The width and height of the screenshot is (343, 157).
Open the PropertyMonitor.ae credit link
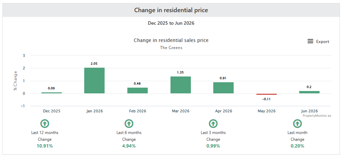point(317,116)
